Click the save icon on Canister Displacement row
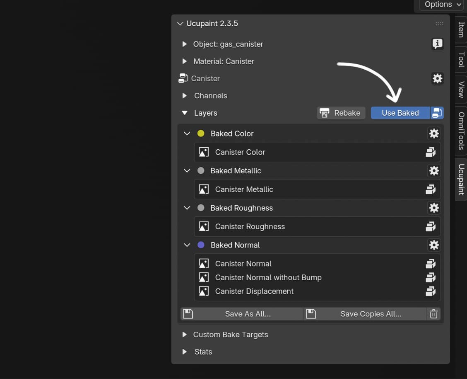Image resolution: width=467 pixels, height=379 pixels. point(431,291)
